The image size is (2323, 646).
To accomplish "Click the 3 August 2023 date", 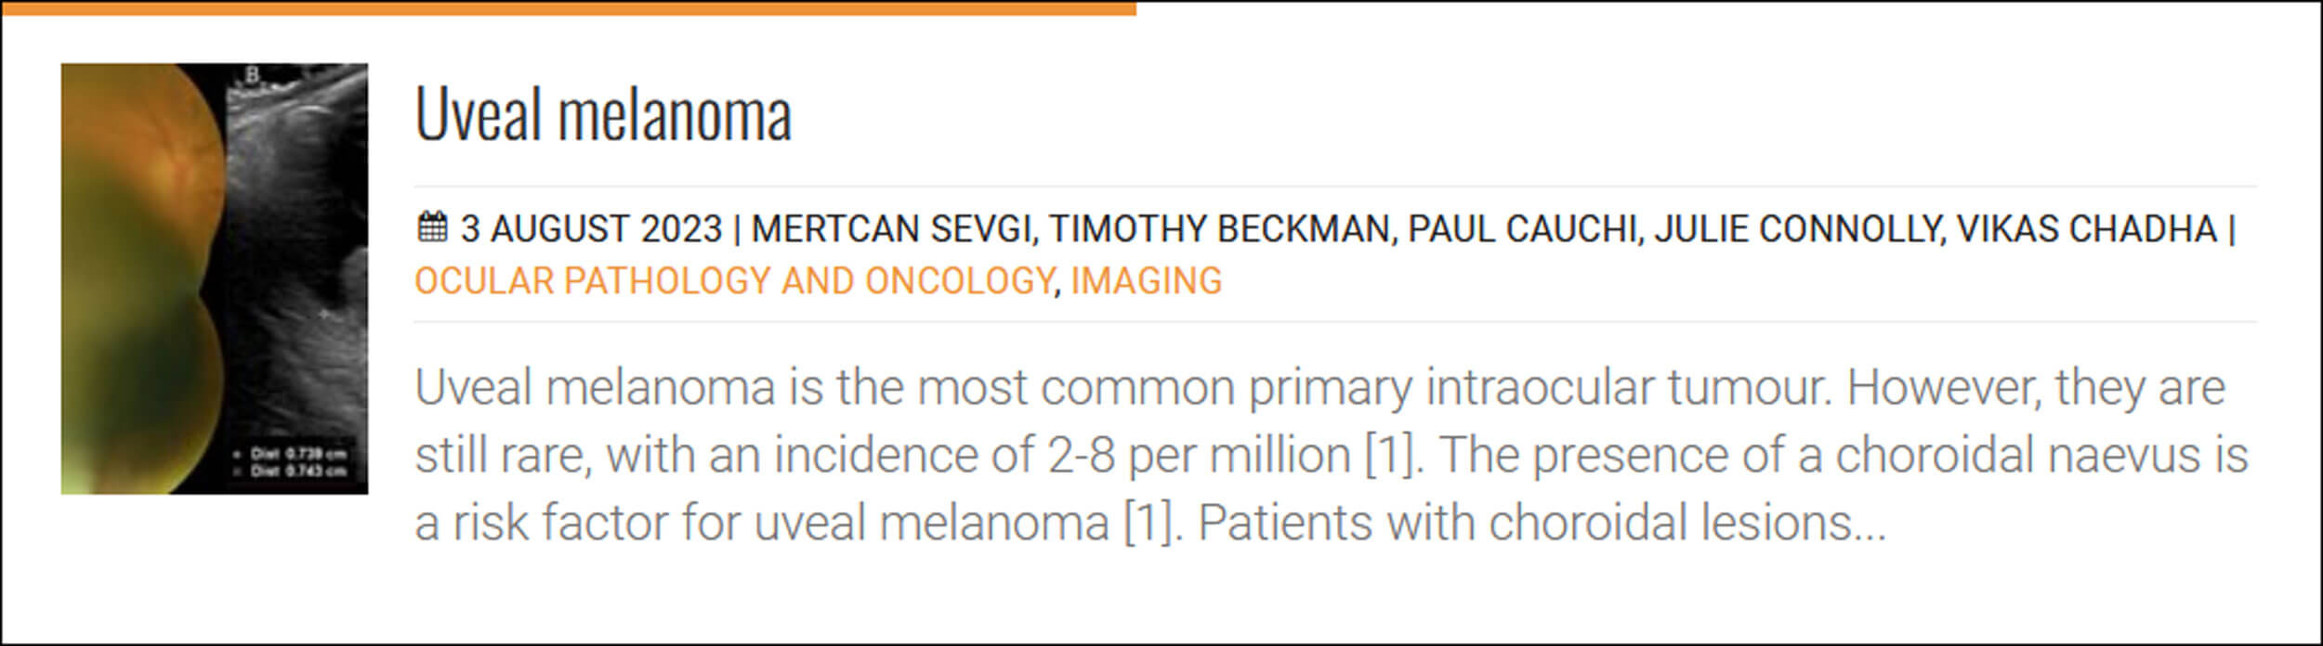I will coord(591,229).
